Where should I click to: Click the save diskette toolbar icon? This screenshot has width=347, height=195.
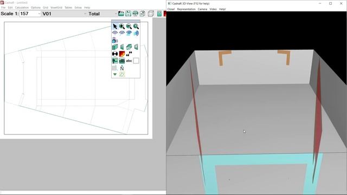pyautogui.click(x=128, y=14)
